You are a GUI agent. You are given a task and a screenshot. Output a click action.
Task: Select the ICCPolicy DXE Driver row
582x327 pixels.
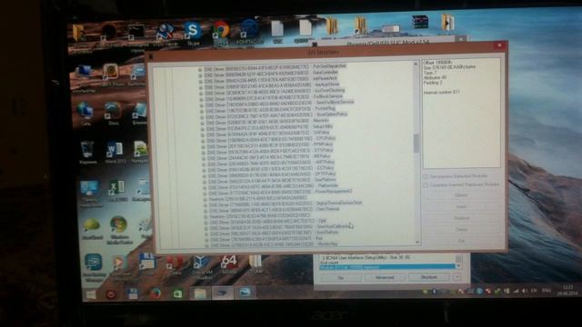coord(271,169)
